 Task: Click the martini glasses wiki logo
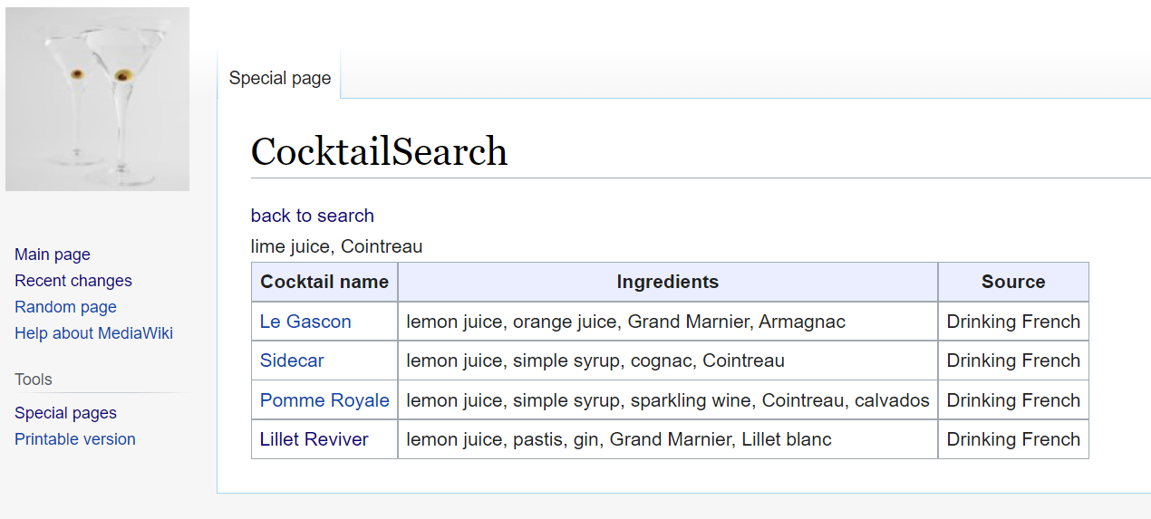pos(97,99)
